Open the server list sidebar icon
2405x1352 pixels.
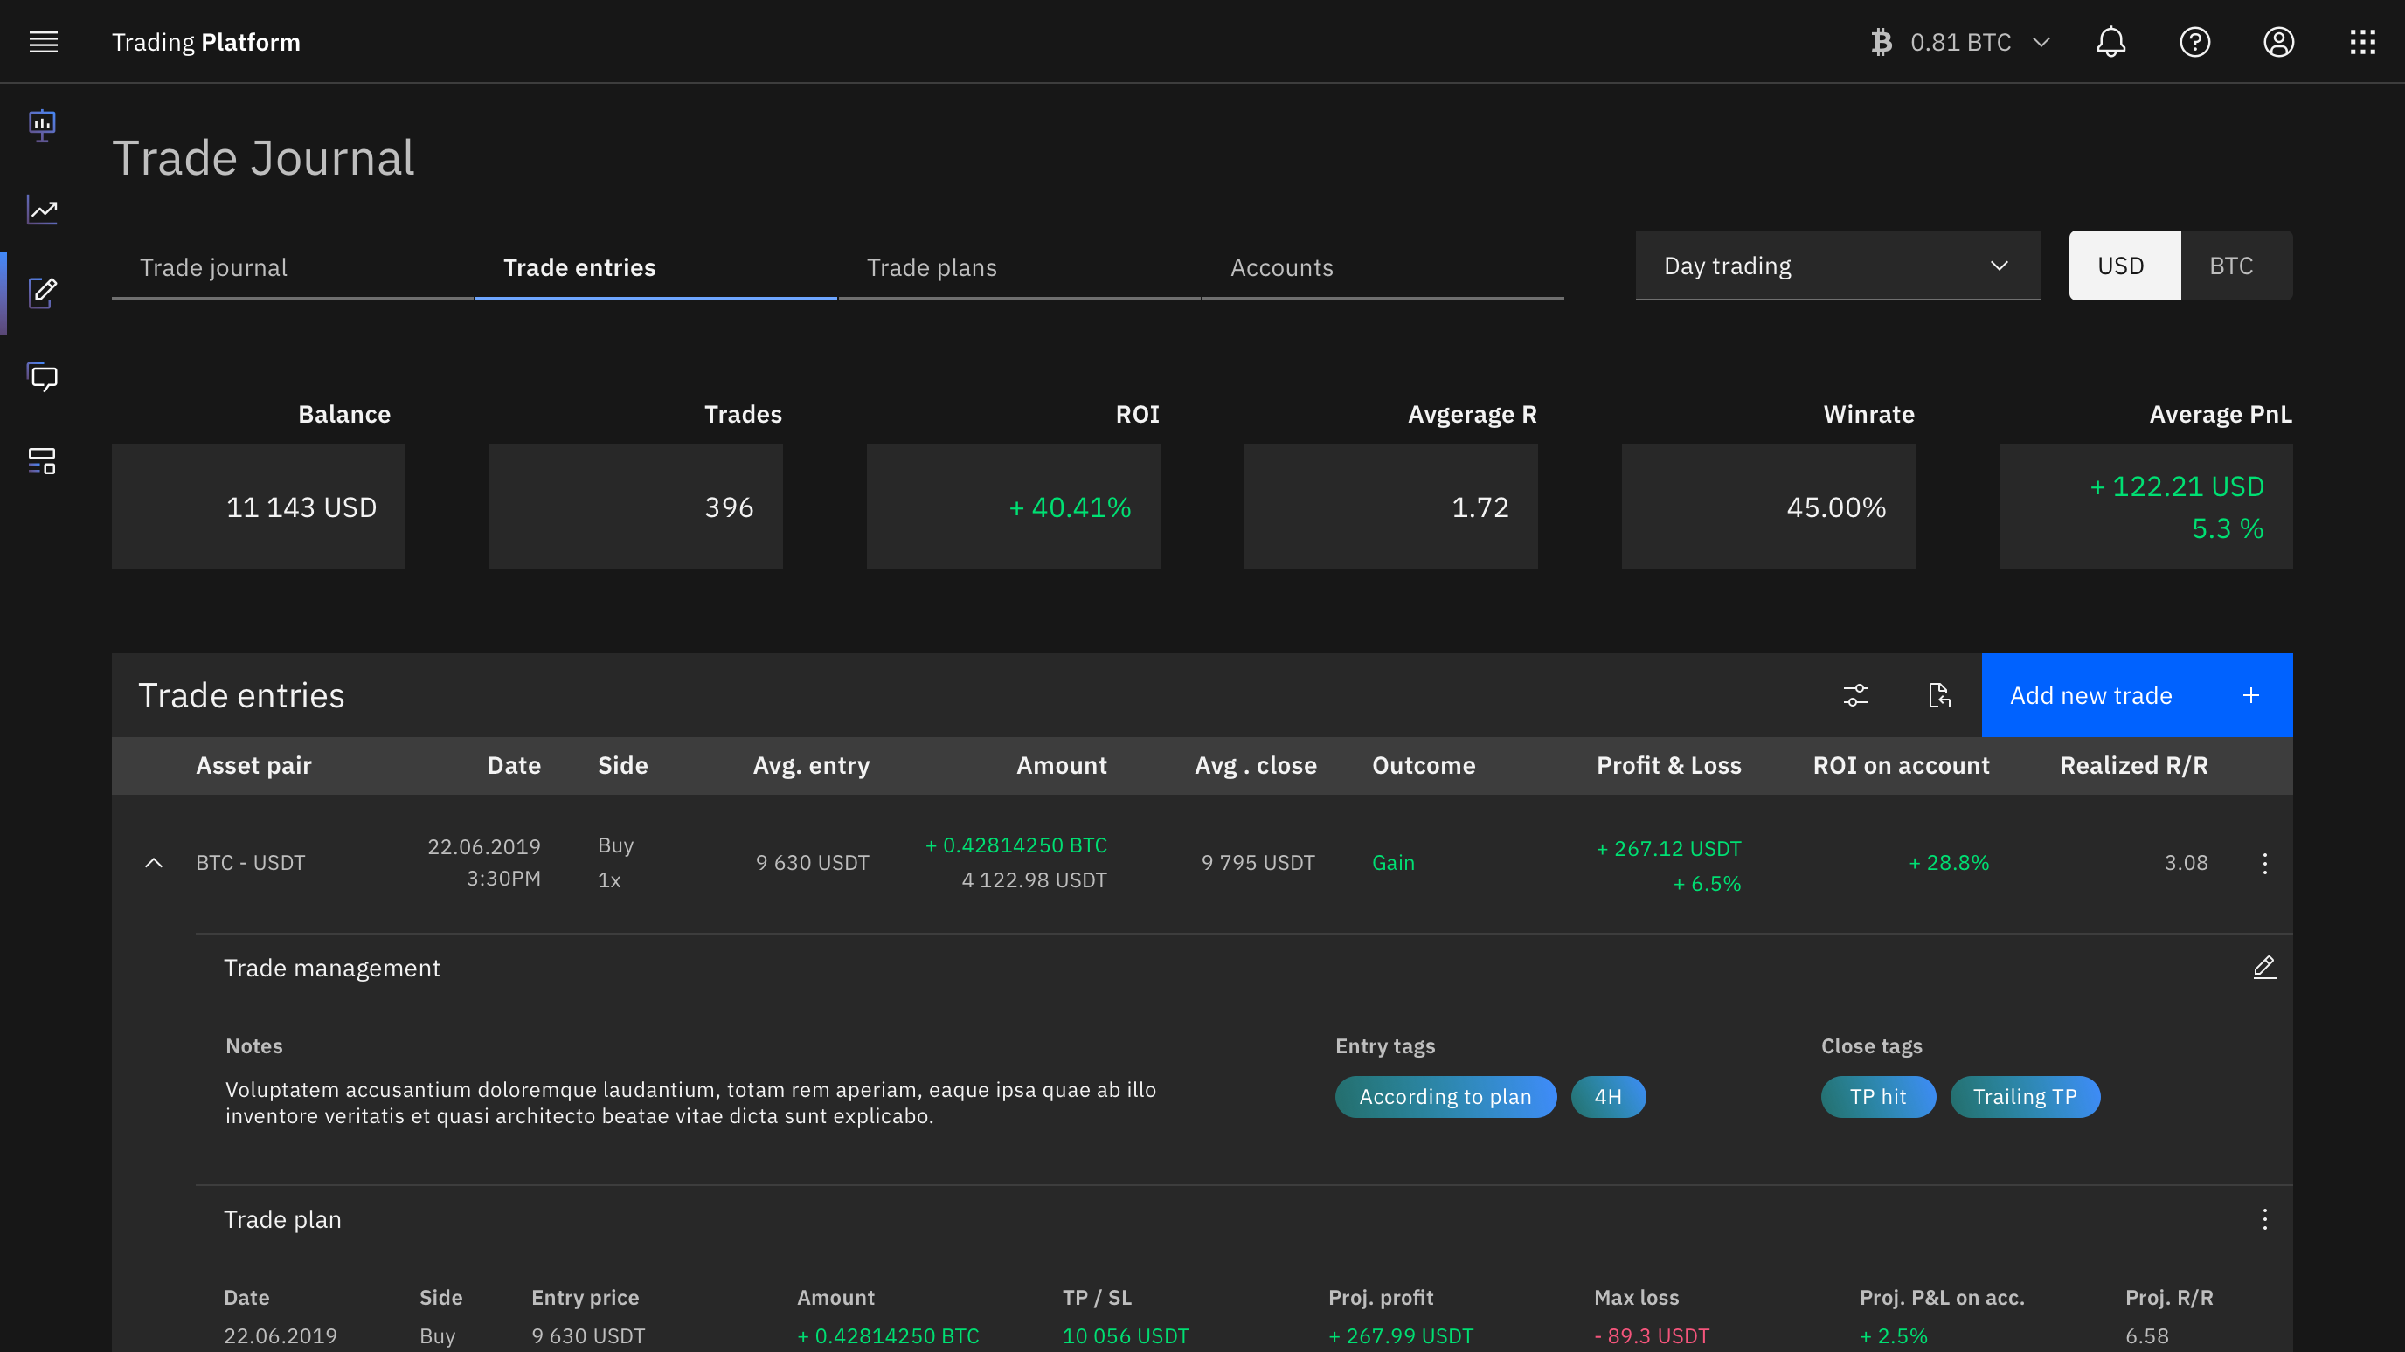coord(42,461)
